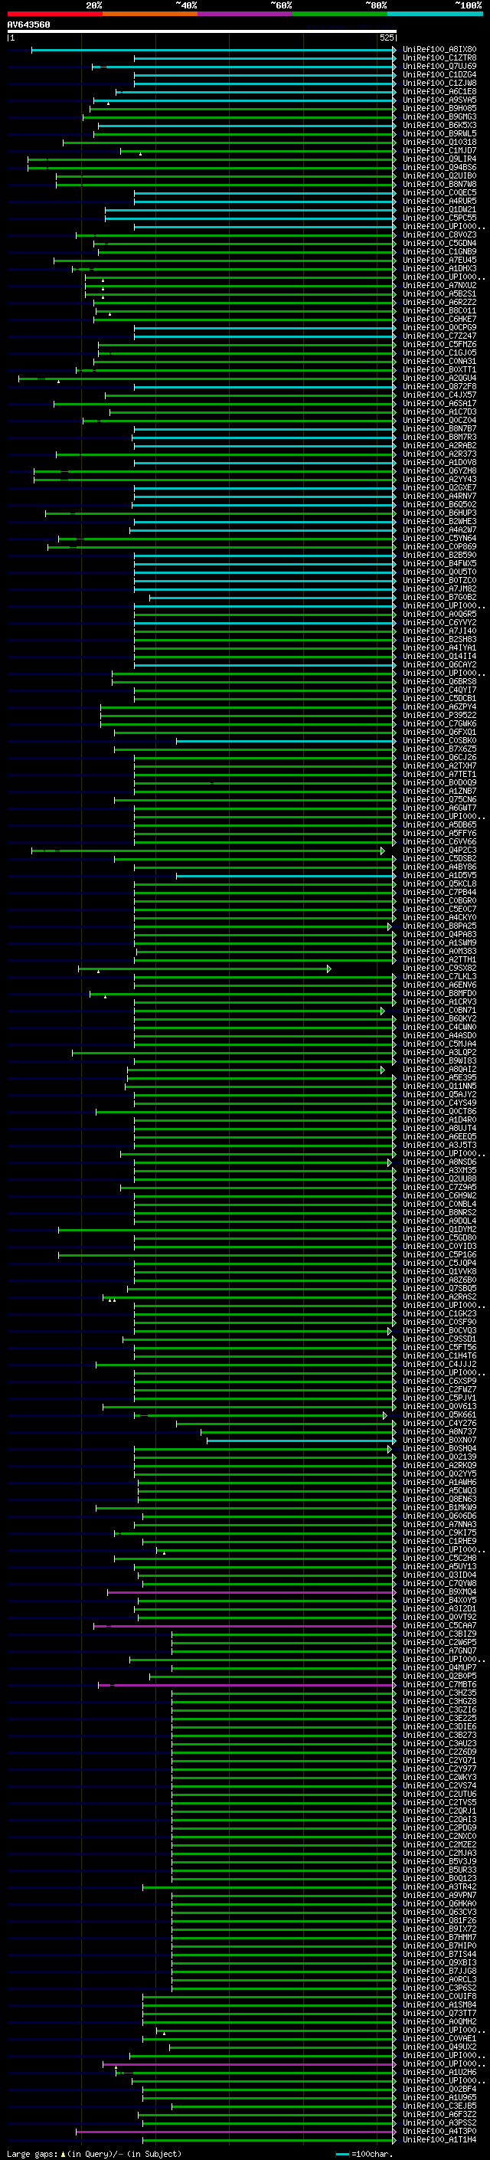Click the white query sequence bar
The image size is (490, 2160).
(x=202, y=32)
